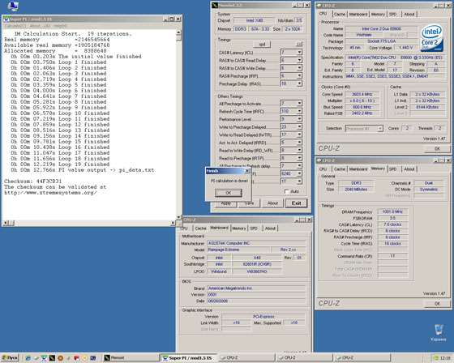The image size is (454, 363).
Task: Click the Core Speed value field
Action: click(x=362, y=94)
